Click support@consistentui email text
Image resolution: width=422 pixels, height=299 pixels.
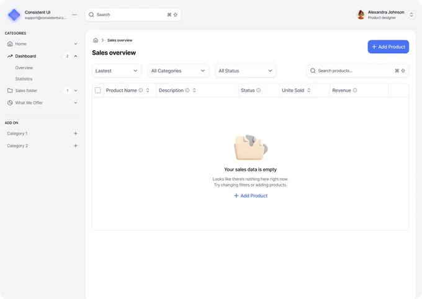click(x=45, y=18)
